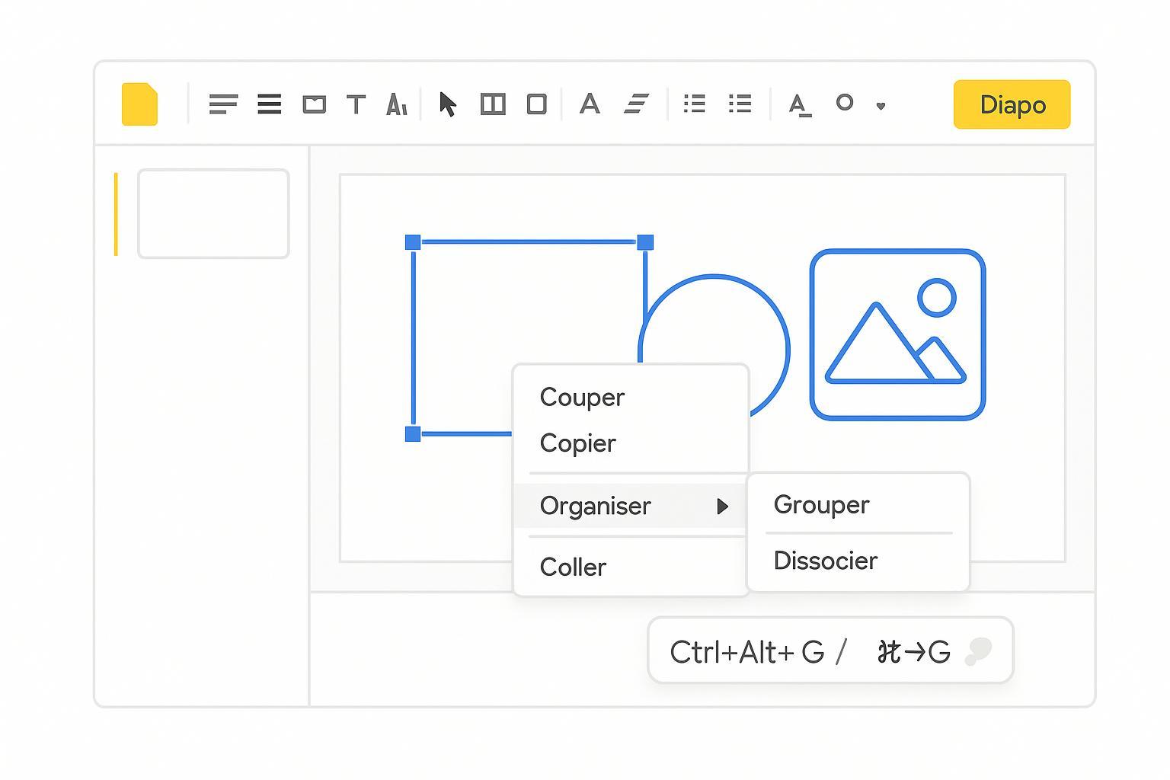Choose Dissocier from the submenu
This screenshot has width=1170, height=780.
click(825, 561)
